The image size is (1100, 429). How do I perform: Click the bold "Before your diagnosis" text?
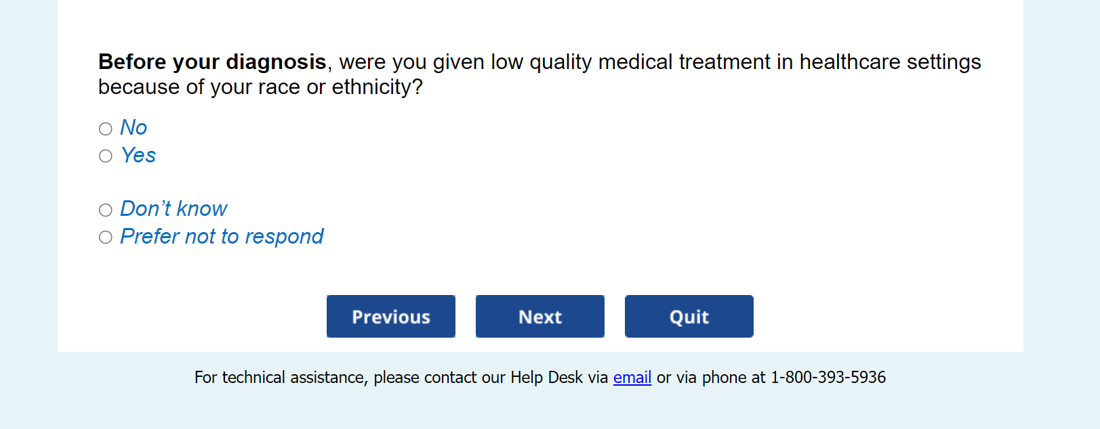212,62
